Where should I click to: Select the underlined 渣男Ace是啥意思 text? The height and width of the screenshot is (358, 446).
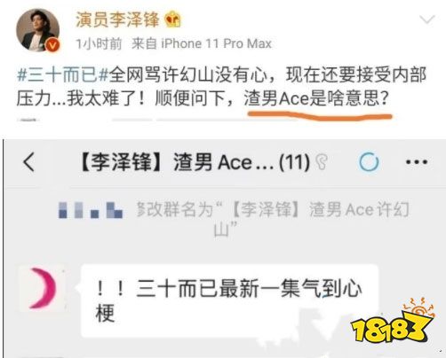tap(316, 98)
